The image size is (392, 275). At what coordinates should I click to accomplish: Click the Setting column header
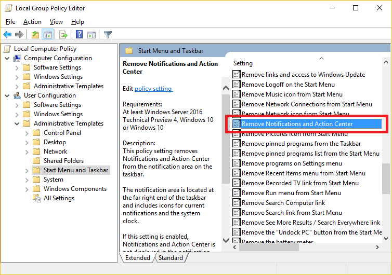click(x=243, y=63)
